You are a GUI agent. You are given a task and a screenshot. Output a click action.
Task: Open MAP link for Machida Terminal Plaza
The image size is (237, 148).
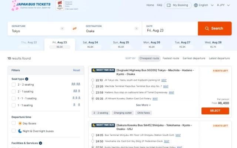coord(166,86)
